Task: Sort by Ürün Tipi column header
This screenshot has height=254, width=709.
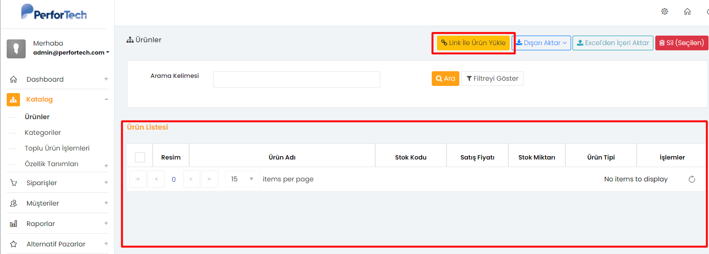Action: [x=601, y=157]
